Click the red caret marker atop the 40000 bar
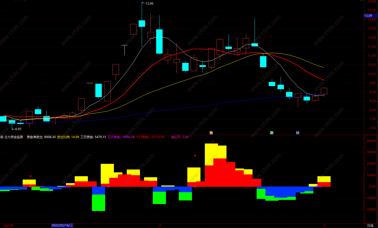This screenshot has height=228, width=378. click(213, 141)
